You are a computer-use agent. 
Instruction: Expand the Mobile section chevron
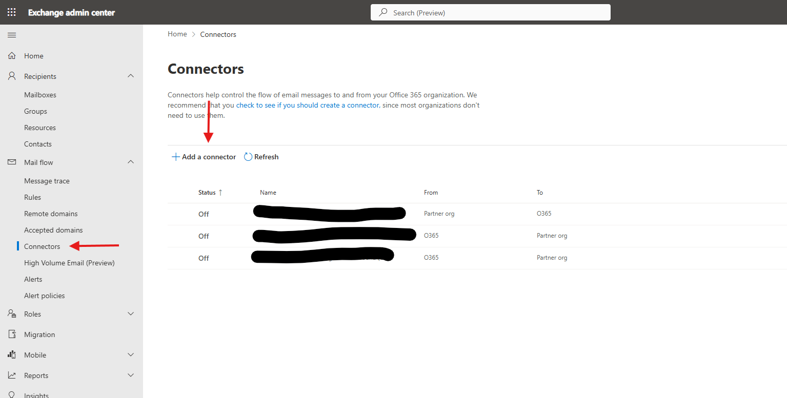(131, 355)
